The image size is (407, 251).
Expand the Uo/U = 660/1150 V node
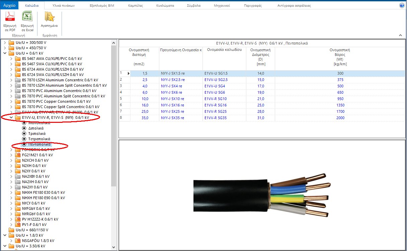4,230
